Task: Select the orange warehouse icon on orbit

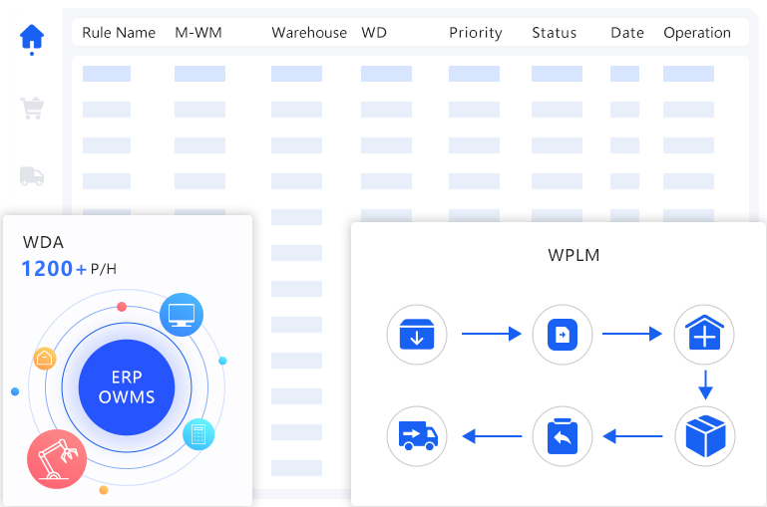Action: coord(45,359)
